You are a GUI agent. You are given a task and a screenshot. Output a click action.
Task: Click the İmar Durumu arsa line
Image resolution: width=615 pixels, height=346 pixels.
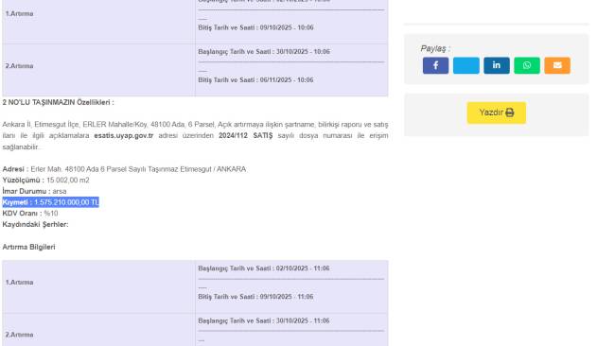click(34, 191)
